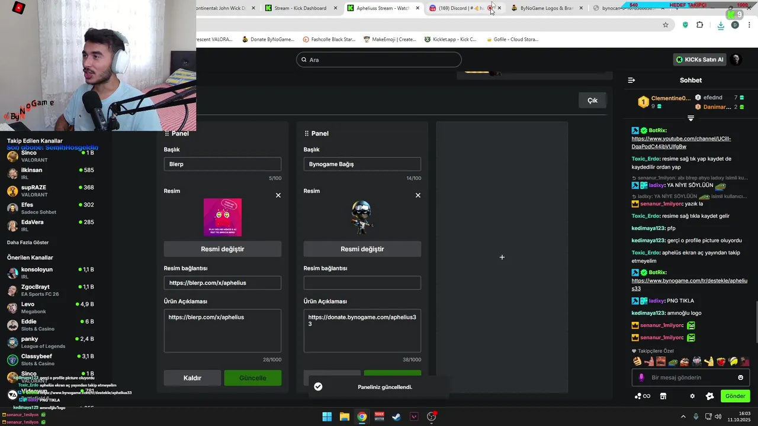Image resolution: width=758 pixels, height=426 pixels.
Task: Open the user avatar menu at top right
Action: pos(735,60)
